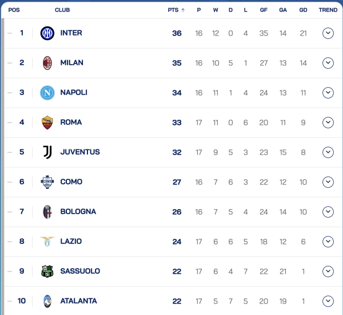Expand Lazio's trend chevron
This screenshot has height=315, width=343.
[x=328, y=242]
